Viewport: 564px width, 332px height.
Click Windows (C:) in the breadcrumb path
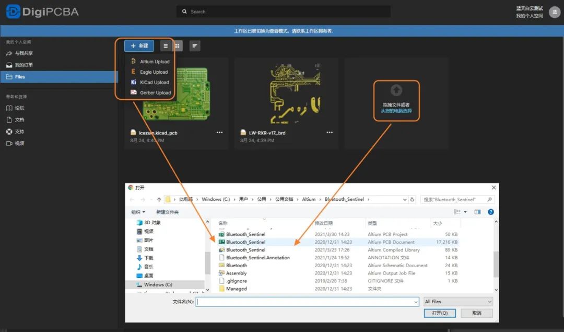pyautogui.click(x=216, y=199)
